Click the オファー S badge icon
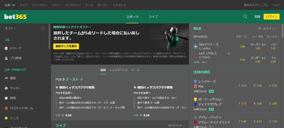This screenshot has height=128, width=284. pyautogui.click(x=43, y=28)
